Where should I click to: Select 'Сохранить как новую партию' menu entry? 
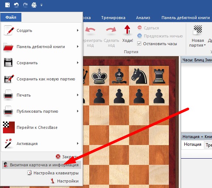[41, 79]
